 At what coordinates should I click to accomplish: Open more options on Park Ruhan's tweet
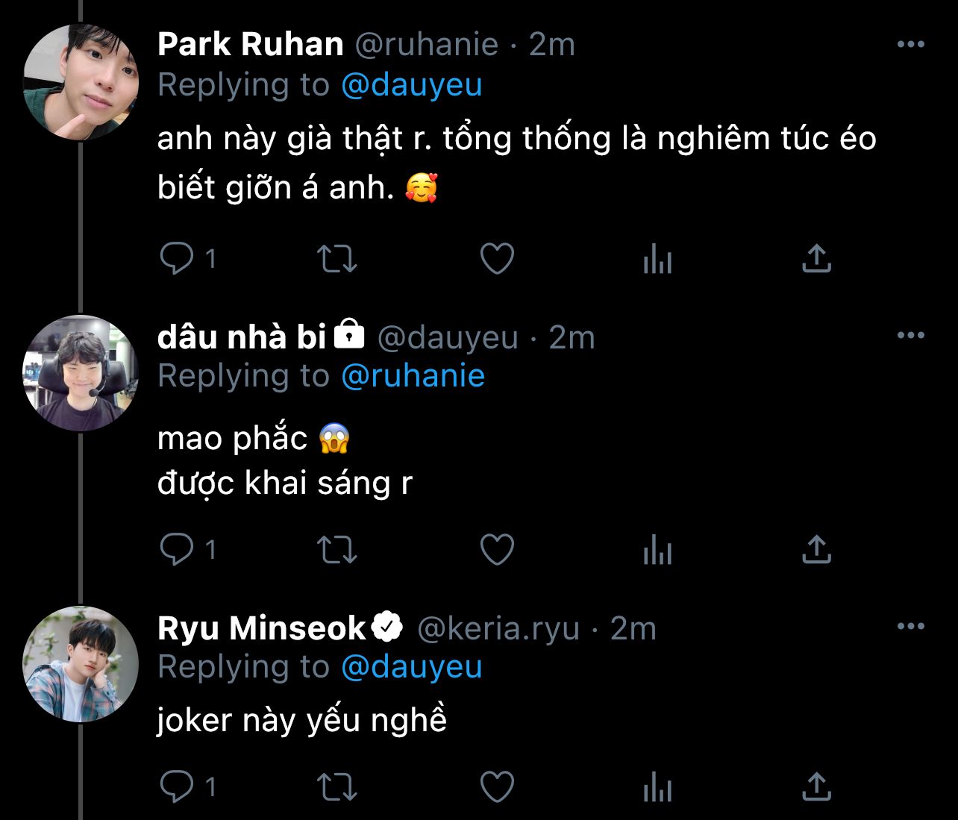click(911, 45)
